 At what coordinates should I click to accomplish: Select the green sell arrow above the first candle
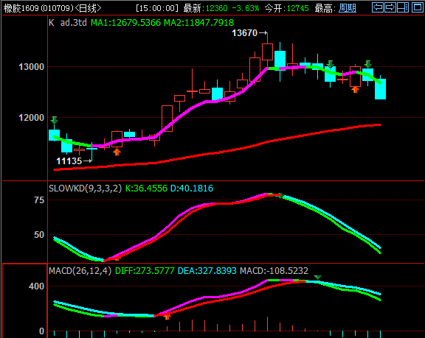[54, 120]
